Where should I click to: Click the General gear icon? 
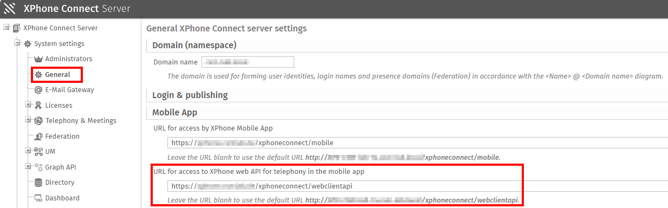click(x=38, y=74)
